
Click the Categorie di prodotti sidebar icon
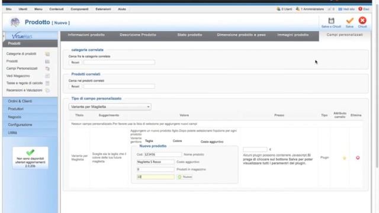pyautogui.click(x=47, y=54)
